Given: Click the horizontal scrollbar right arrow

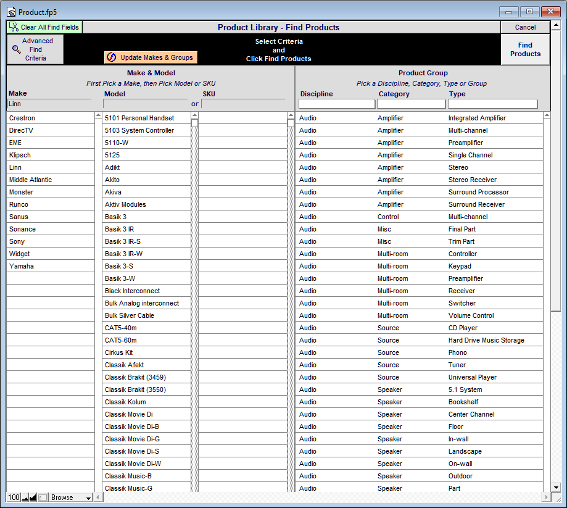Looking at the screenshot, I should (x=547, y=498).
